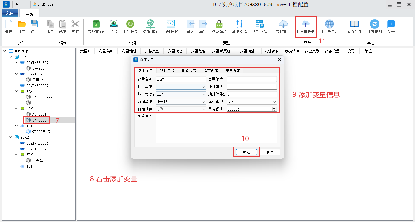Click 进入云平台 globe icon
The image size is (415, 222).
329,24
